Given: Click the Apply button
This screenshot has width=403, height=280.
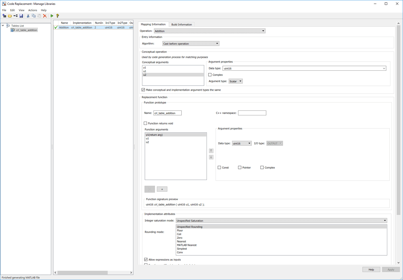Looking at the screenshot, I should tap(391, 269).
